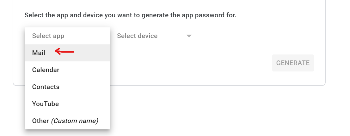The image size is (350, 136).
Task: Choose the Other (Custom name) option
Action: (x=65, y=121)
